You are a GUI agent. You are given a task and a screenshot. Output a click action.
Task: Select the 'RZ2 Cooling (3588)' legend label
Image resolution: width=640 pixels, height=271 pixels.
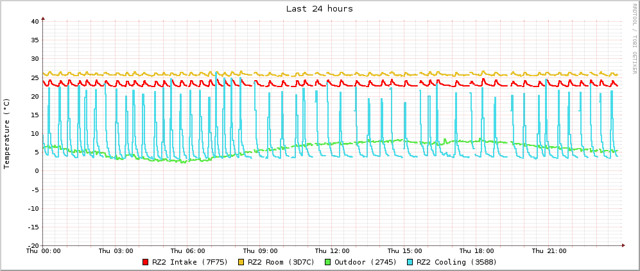tap(456, 262)
